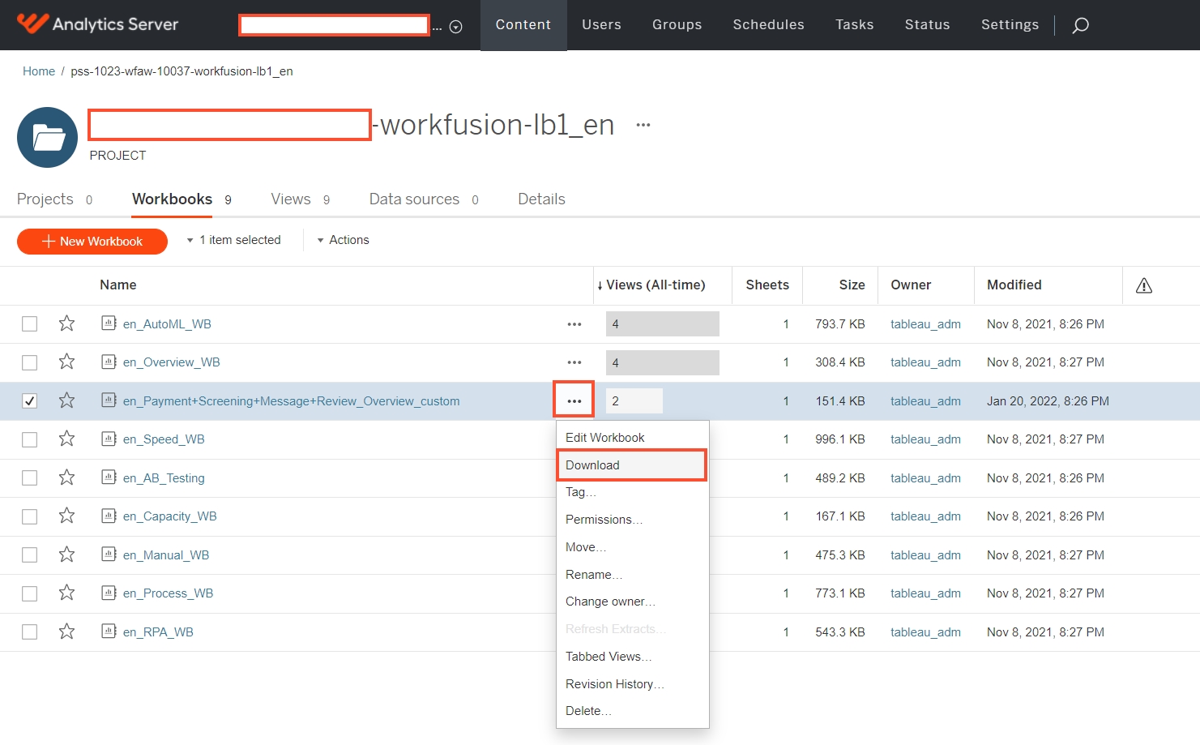1200x745 pixels.
Task: Choose Download from the context menu
Action: (x=632, y=465)
